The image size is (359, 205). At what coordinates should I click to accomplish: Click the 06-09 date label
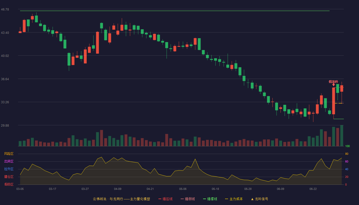coord(281,189)
